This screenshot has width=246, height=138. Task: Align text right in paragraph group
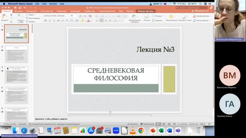click(106, 20)
